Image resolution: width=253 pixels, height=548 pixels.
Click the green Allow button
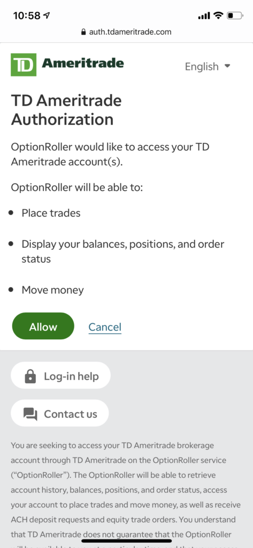tap(43, 326)
